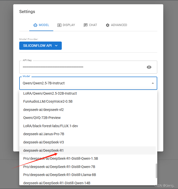This screenshot has height=189, width=178.
Task: Pick Pro/deepseek-ai/DeepSeek-R1-Distill-Qwen-7B
Action: [x=87, y=167]
